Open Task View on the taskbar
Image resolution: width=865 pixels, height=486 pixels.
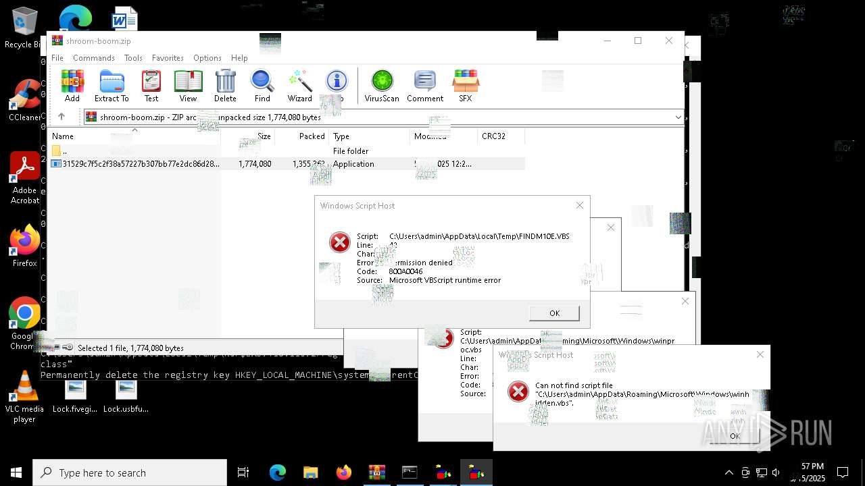pyautogui.click(x=243, y=473)
